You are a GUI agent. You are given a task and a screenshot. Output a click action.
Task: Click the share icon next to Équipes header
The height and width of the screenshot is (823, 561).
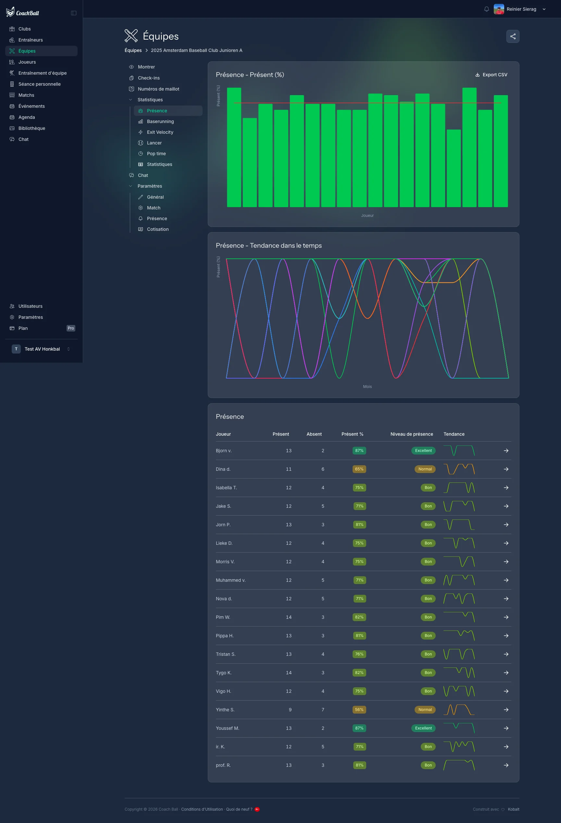point(513,36)
